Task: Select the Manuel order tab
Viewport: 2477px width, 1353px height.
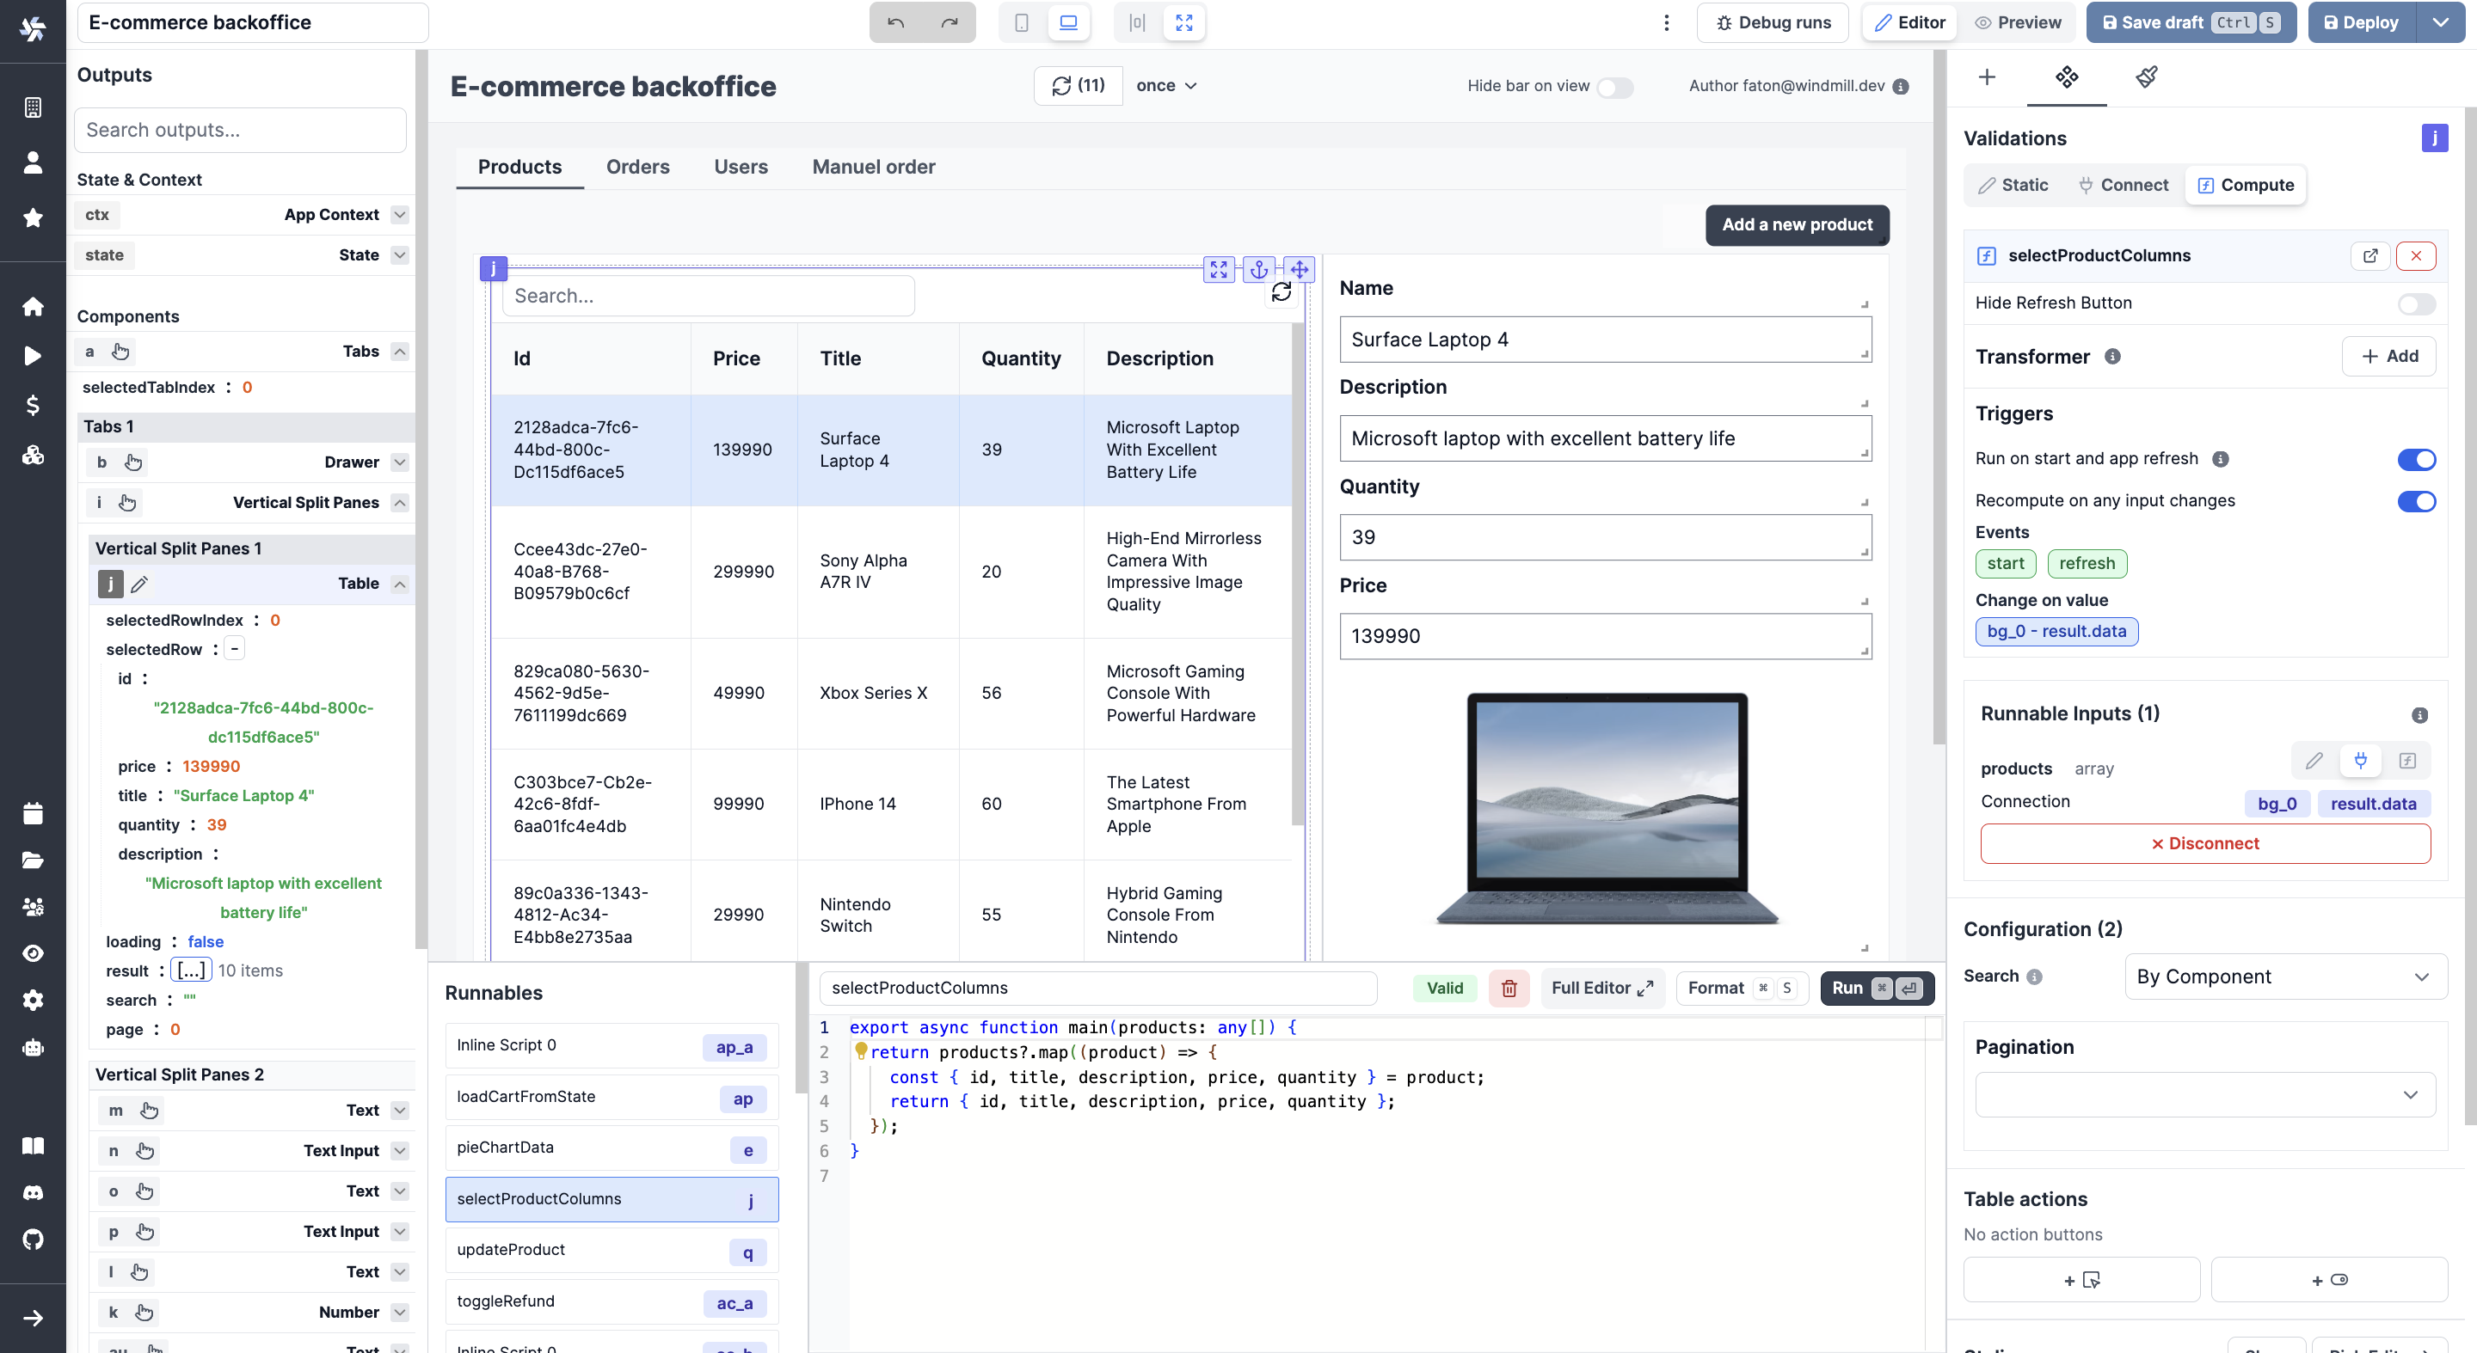Action: coord(874,167)
